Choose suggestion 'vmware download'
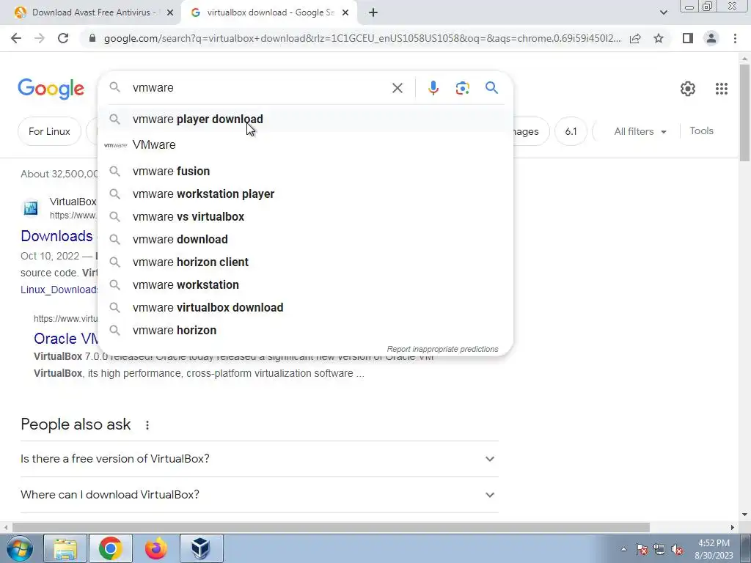751x563 pixels. (305, 240)
